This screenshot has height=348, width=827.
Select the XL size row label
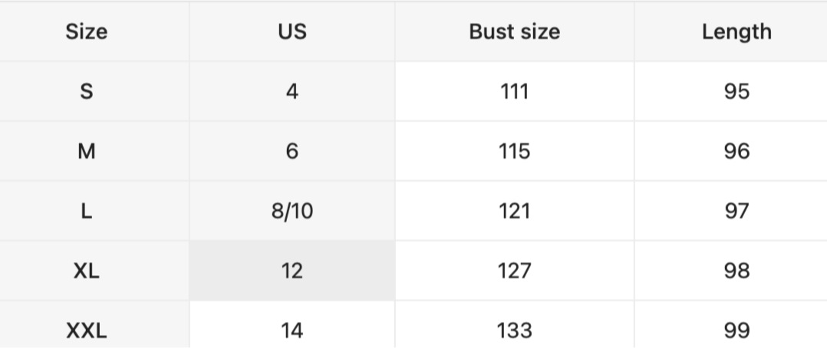point(87,271)
